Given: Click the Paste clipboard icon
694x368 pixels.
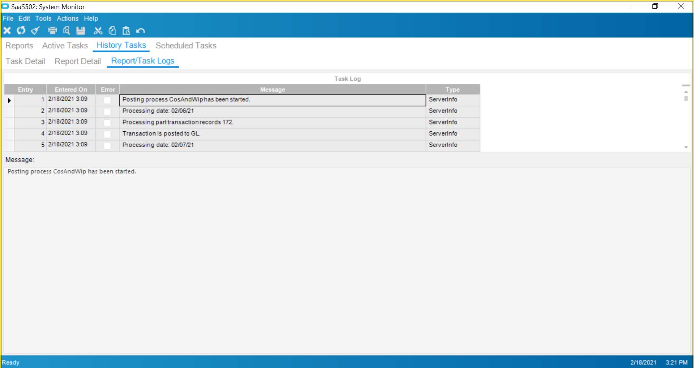Looking at the screenshot, I should (x=126, y=31).
